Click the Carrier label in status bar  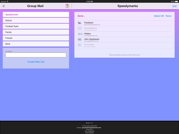[x=4, y=2]
